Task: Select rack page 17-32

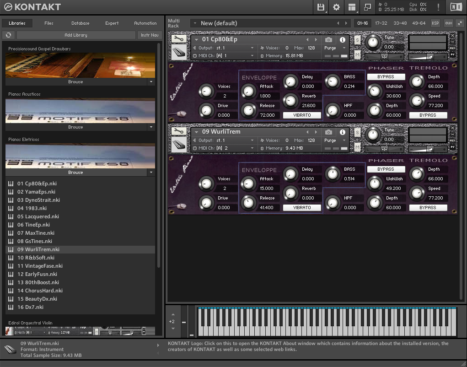Action: coord(381,23)
